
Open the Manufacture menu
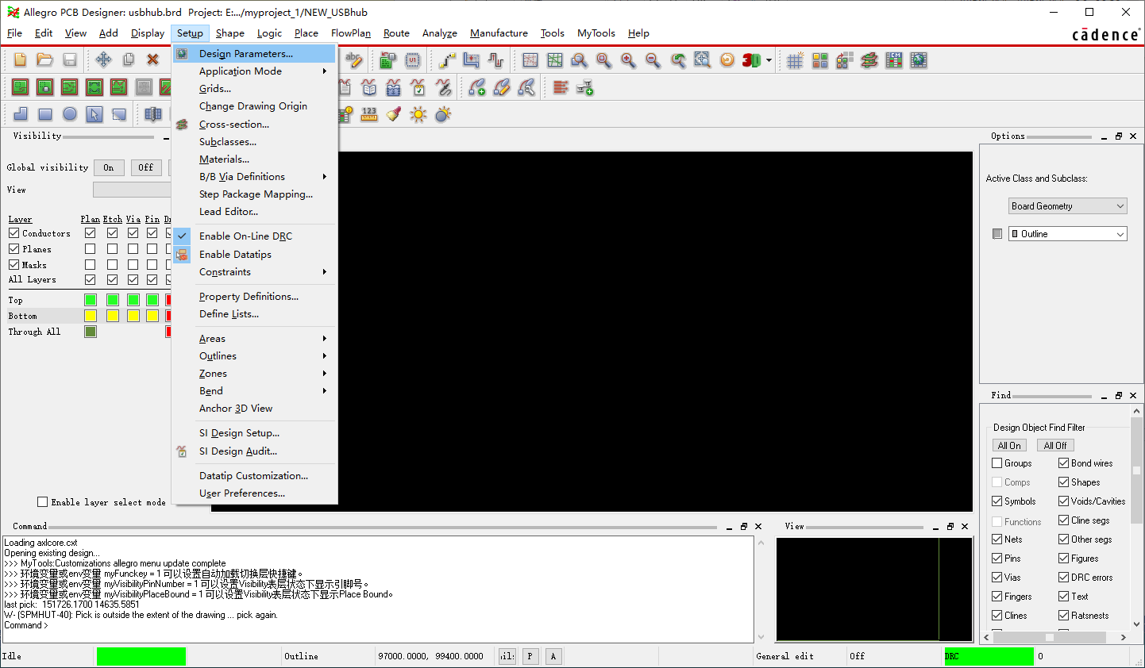(x=499, y=33)
